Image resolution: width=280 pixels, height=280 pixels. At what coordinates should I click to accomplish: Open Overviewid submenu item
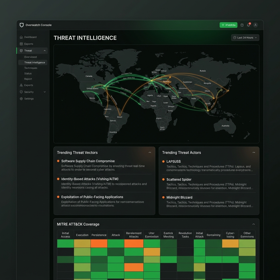pos(31,57)
